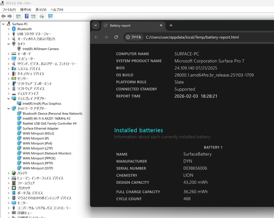
Task: Expand the バッテリ device category
Action: pos(9,173)
